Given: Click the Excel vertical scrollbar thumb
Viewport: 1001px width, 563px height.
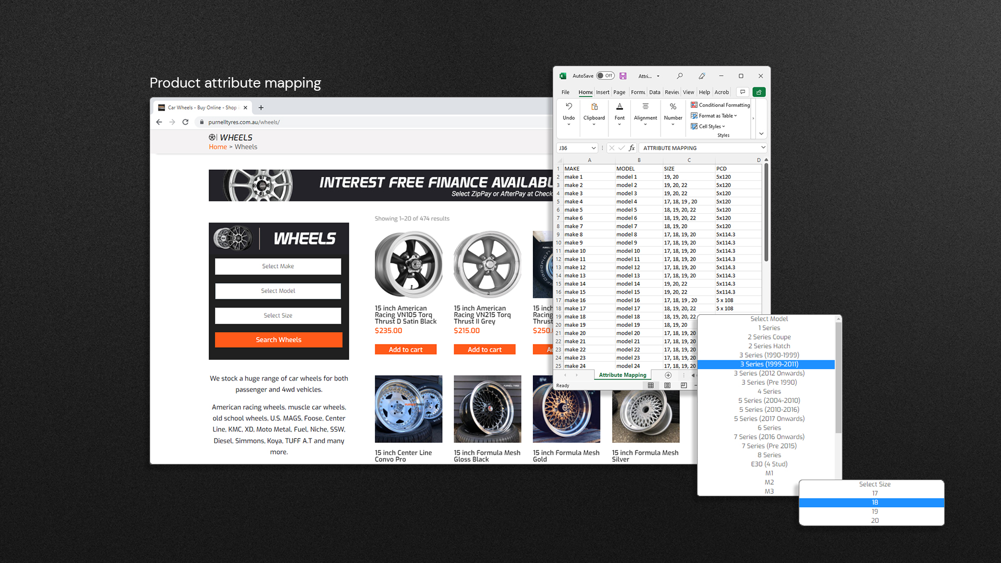Looking at the screenshot, I should pyautogui.click(x=766, y=212).
